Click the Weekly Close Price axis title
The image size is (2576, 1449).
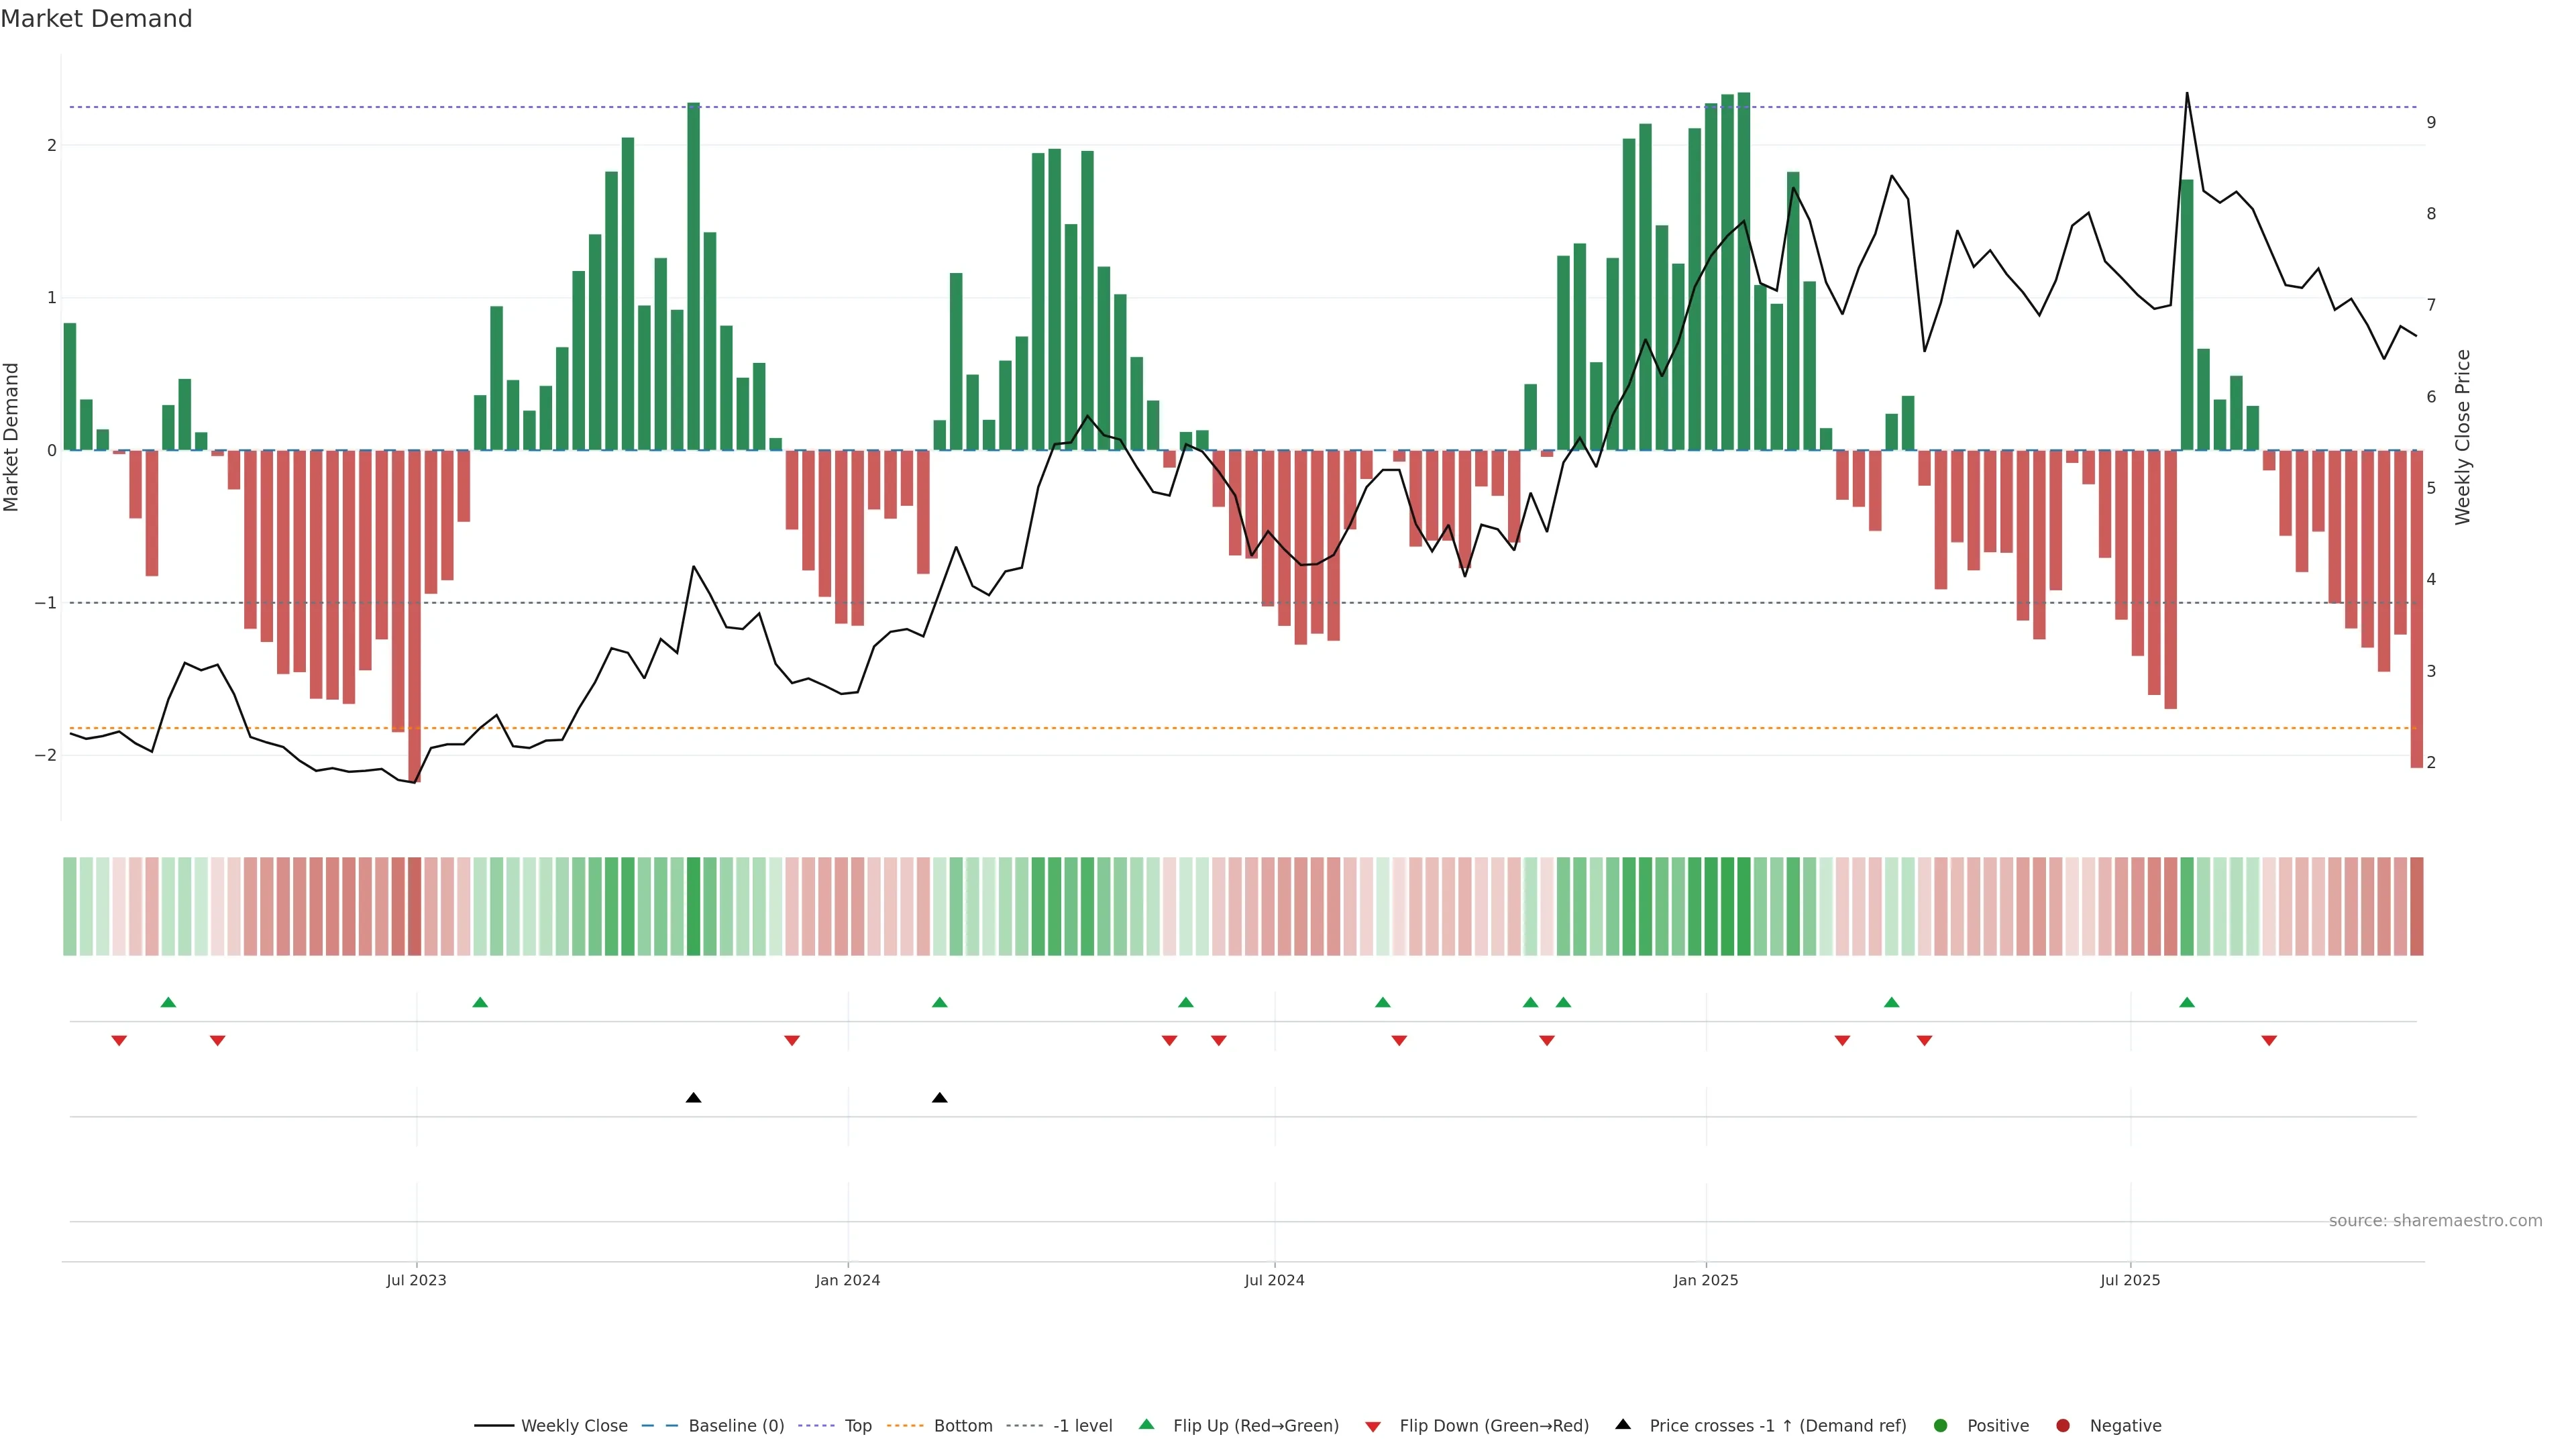(2463, 437)
